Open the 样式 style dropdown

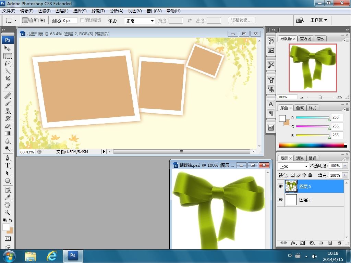140,21
